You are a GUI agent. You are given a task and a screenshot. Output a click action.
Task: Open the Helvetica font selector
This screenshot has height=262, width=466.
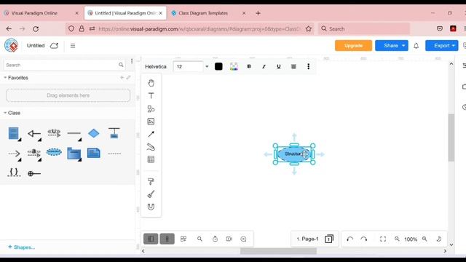click(156, 66)
